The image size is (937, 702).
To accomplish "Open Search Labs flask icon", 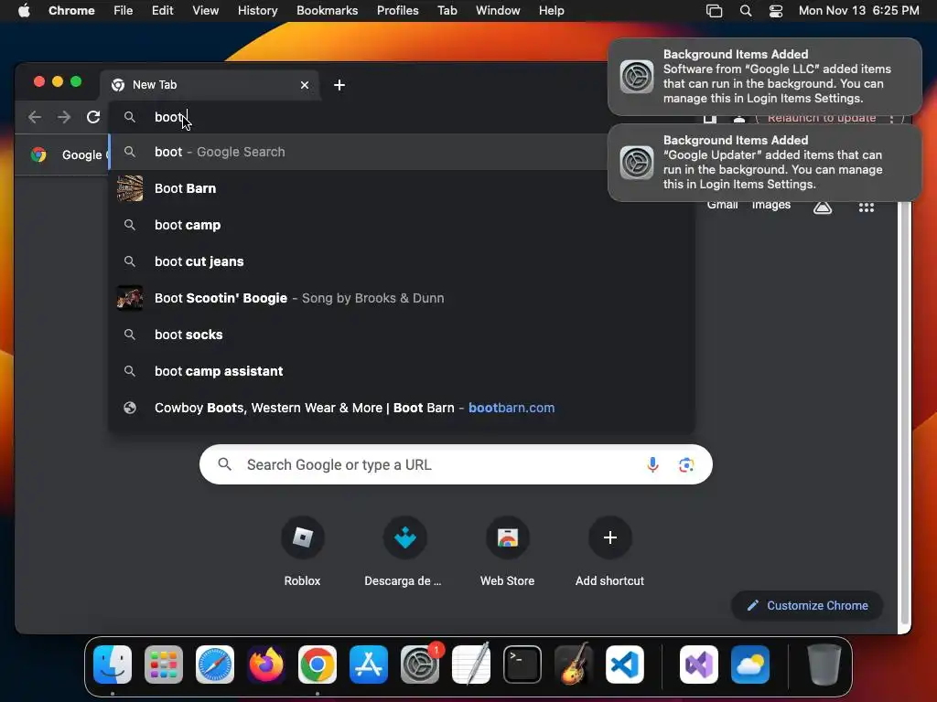I will tap(823, 207).
